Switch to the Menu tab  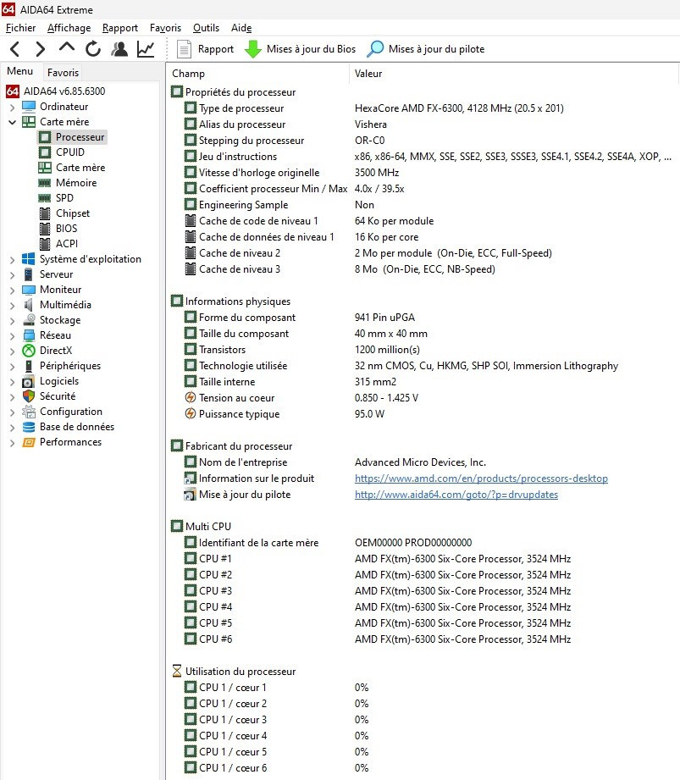point(19,71)
